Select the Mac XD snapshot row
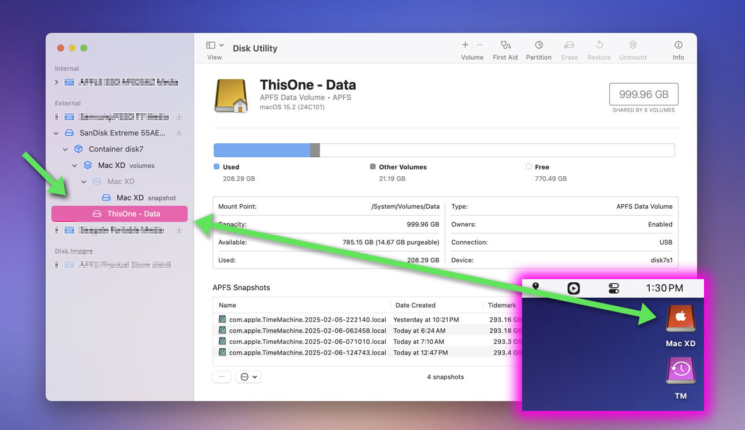Image resolution: width=745 pixels, height=430 pixels. [x=119, y=198]
